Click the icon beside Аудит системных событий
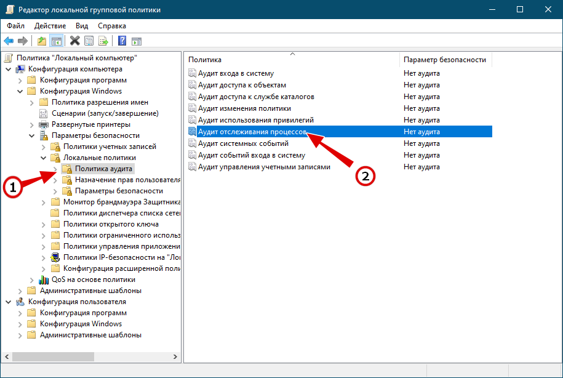This screenshot has height=378, width=563. coord(192,143)
